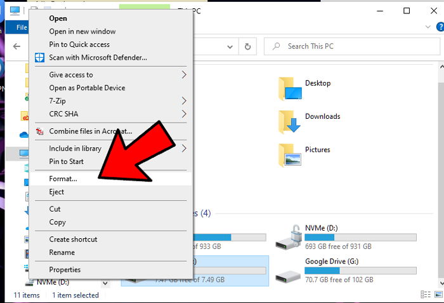Open Properties from the context menu

pyautogui.click(x=111, y=270)
